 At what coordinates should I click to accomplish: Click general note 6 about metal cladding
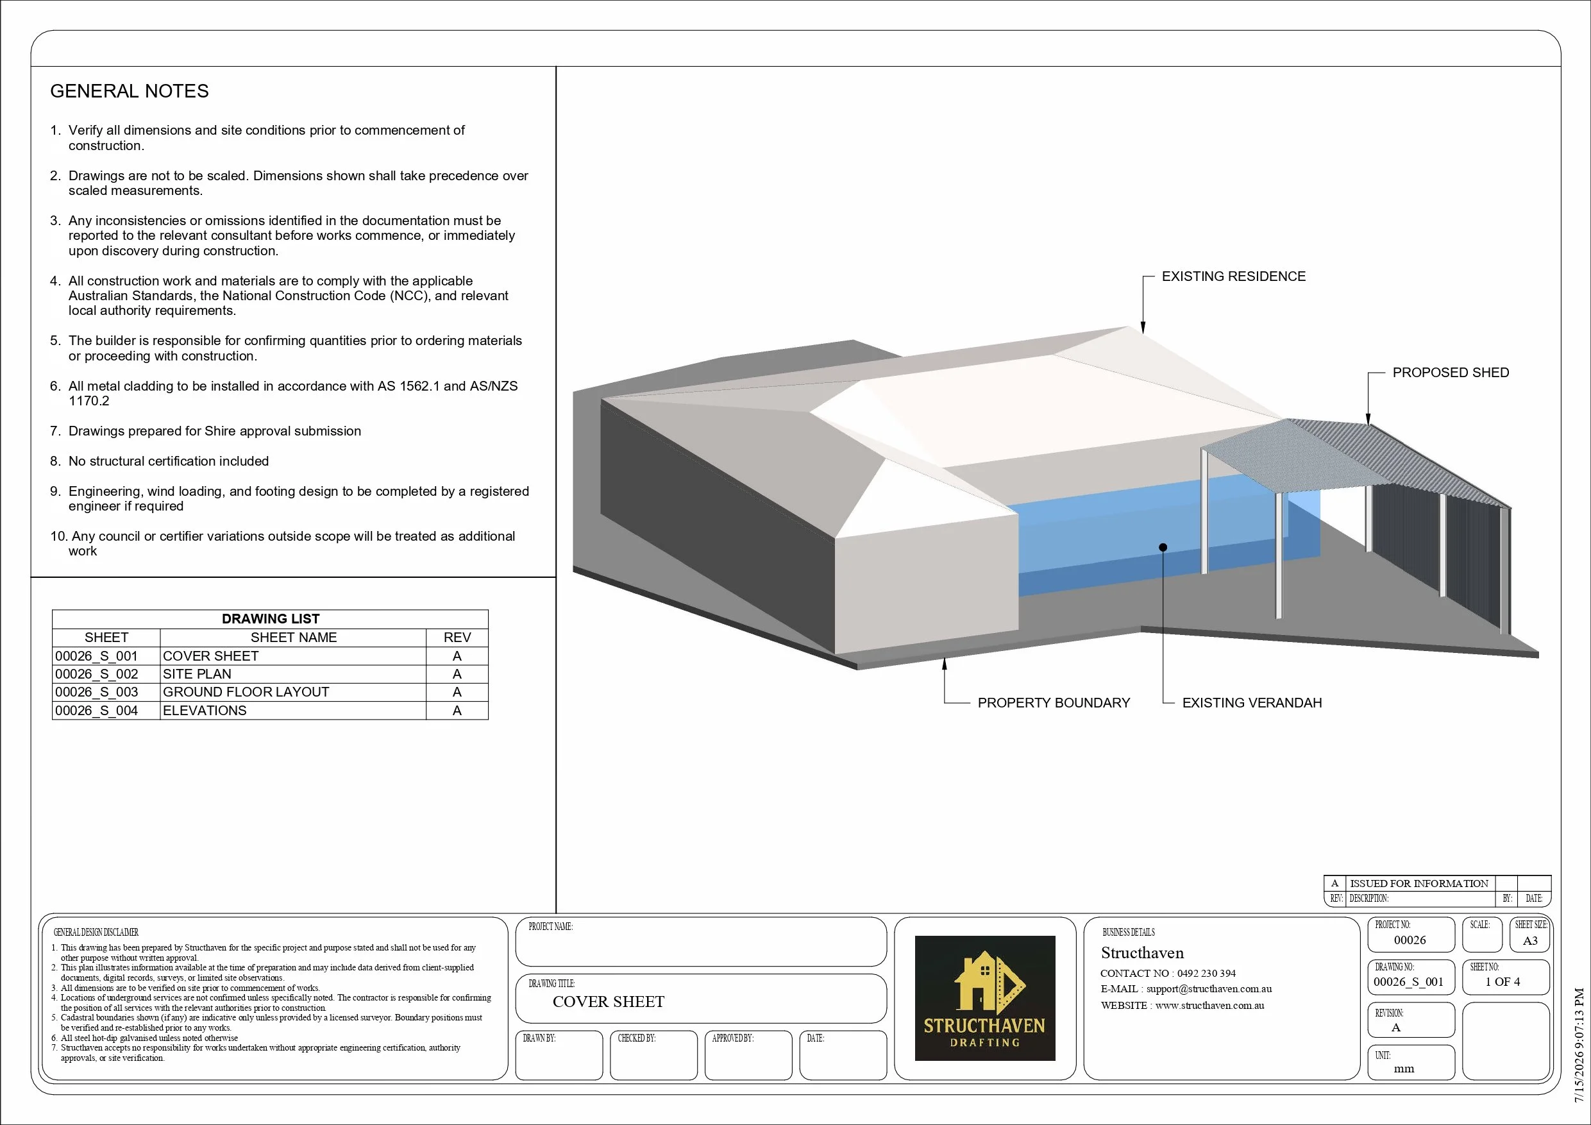click(284, 393)
